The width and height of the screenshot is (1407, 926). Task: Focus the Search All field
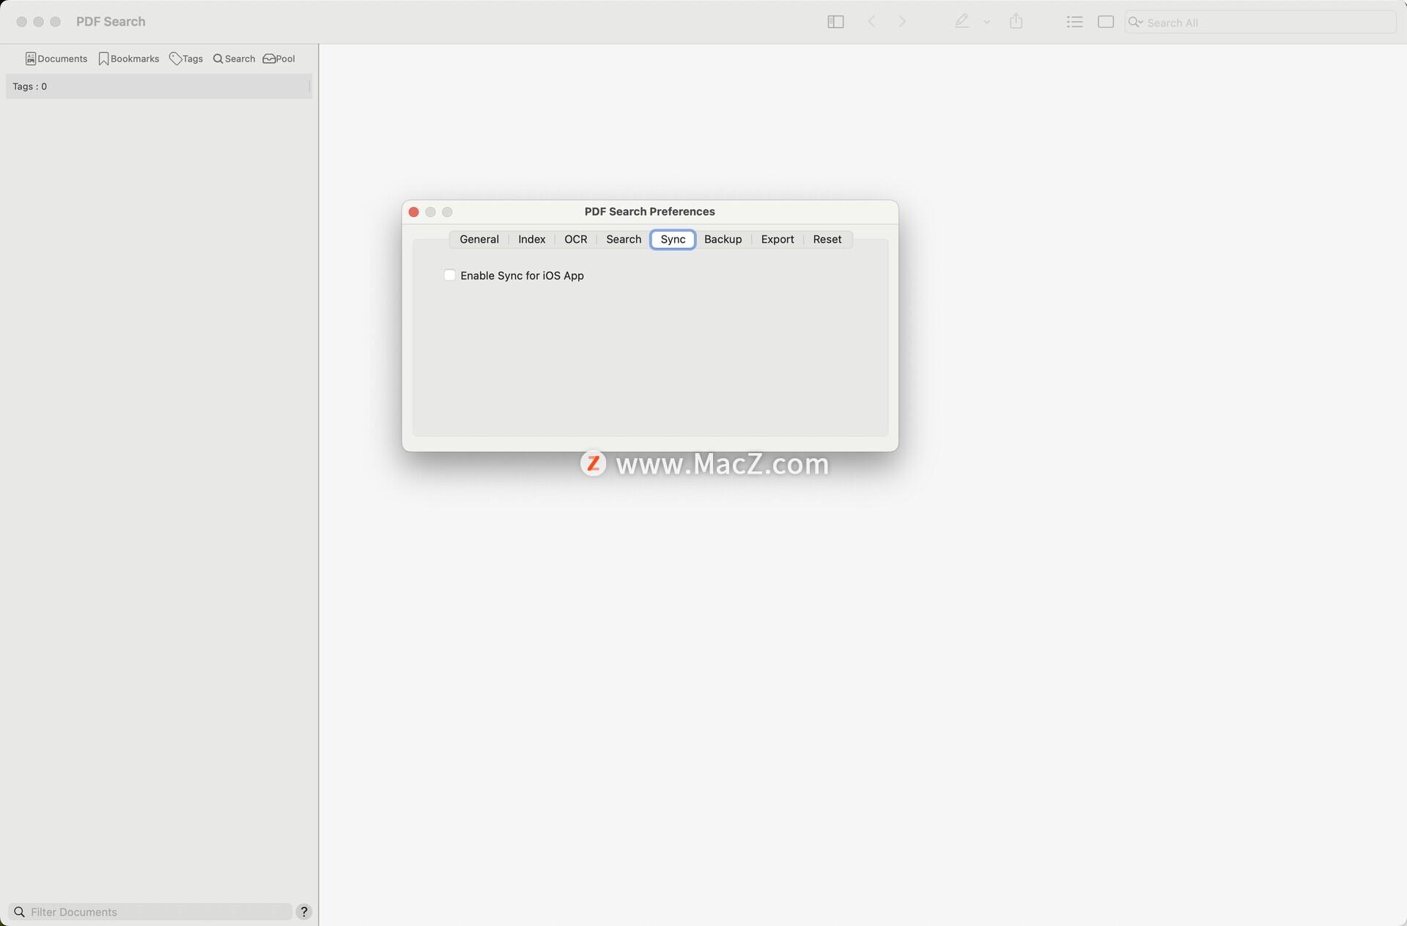[x=1260, y=22]
